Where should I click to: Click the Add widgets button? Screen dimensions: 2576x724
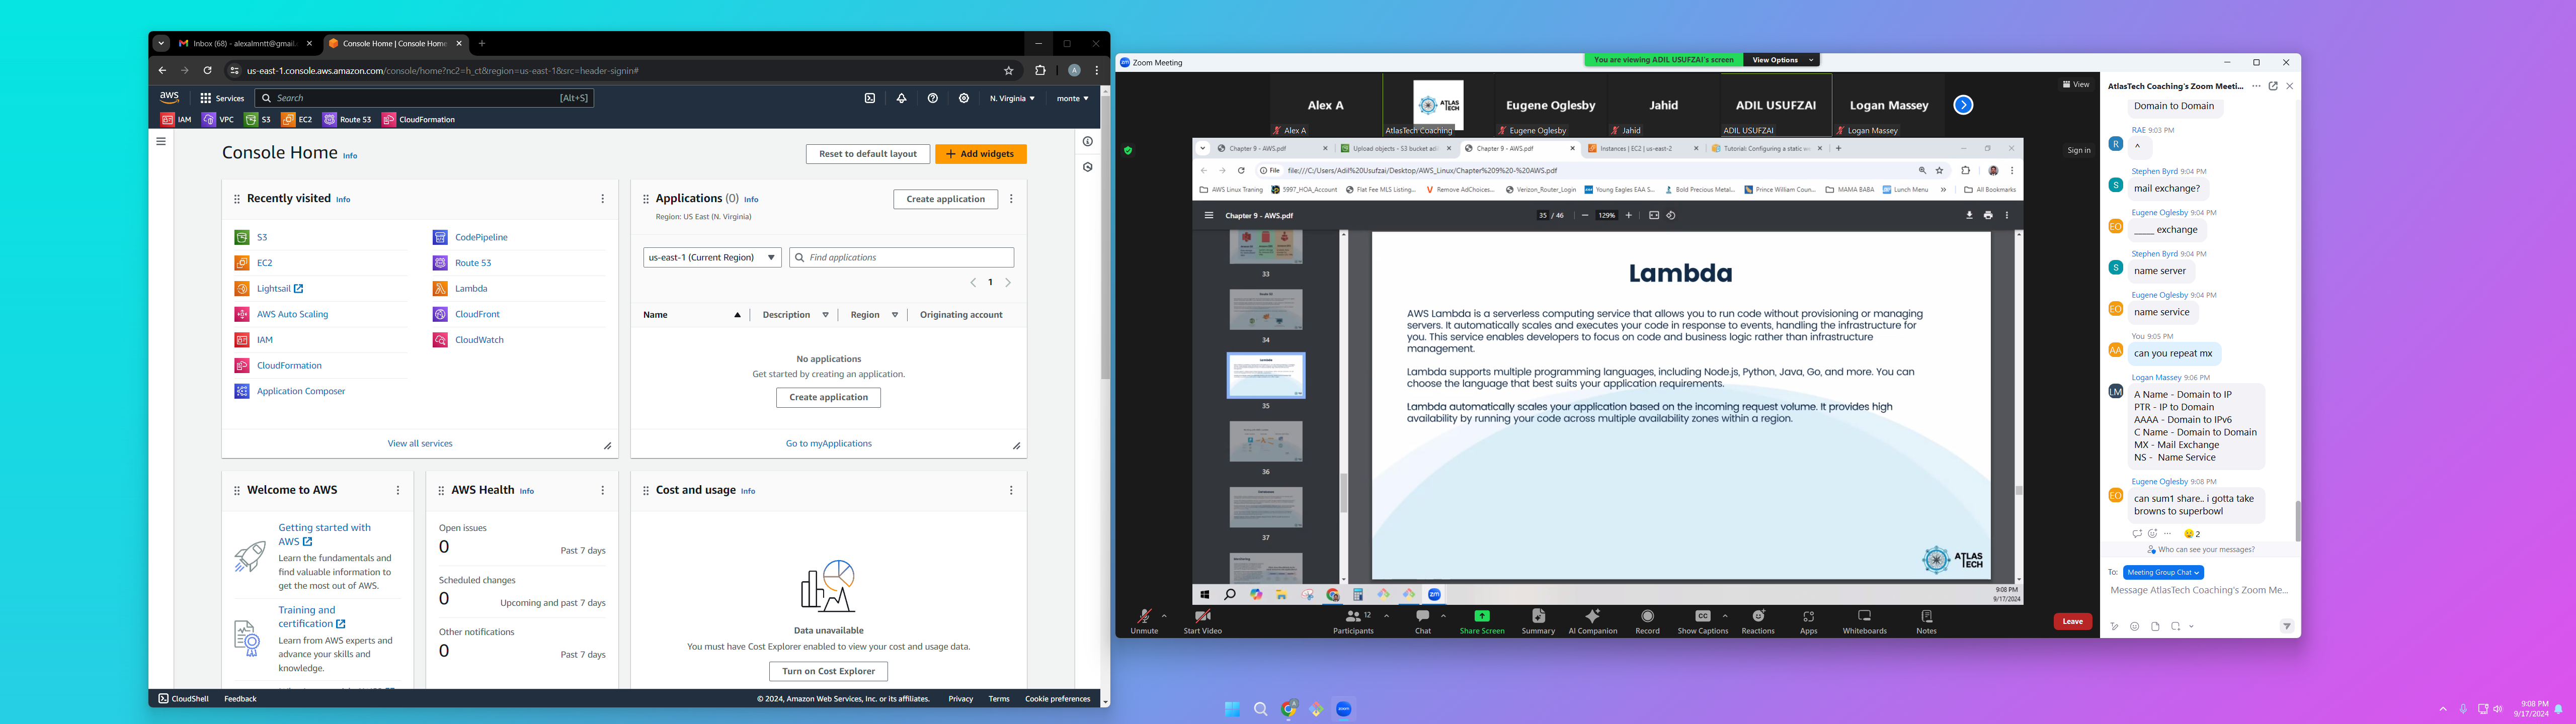click(x=980, y=154)
